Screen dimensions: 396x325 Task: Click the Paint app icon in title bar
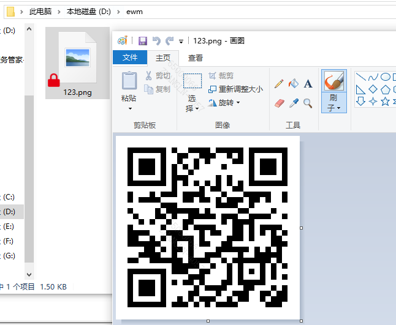123,40
